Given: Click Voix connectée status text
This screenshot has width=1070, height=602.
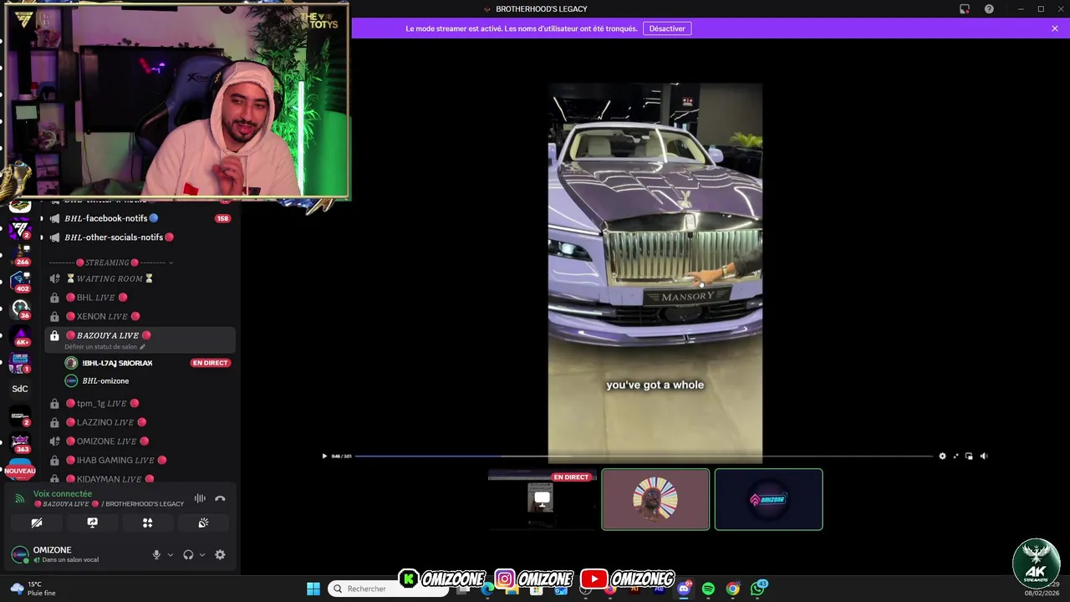Looking at the screenshot, I should [x=63, y=494].
